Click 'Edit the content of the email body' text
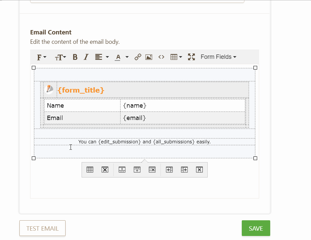Screen dimensions: 311x240 [75, 42]
